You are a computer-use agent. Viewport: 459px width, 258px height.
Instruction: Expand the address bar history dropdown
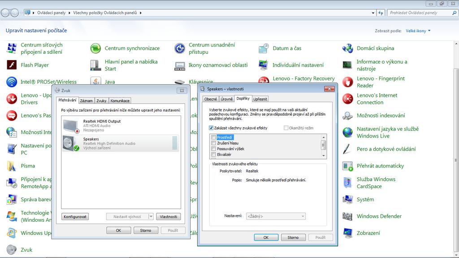373,13
